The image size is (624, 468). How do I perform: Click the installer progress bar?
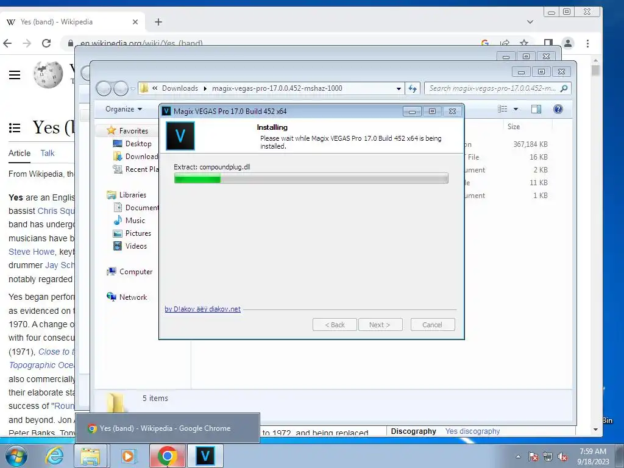(311, 179)
